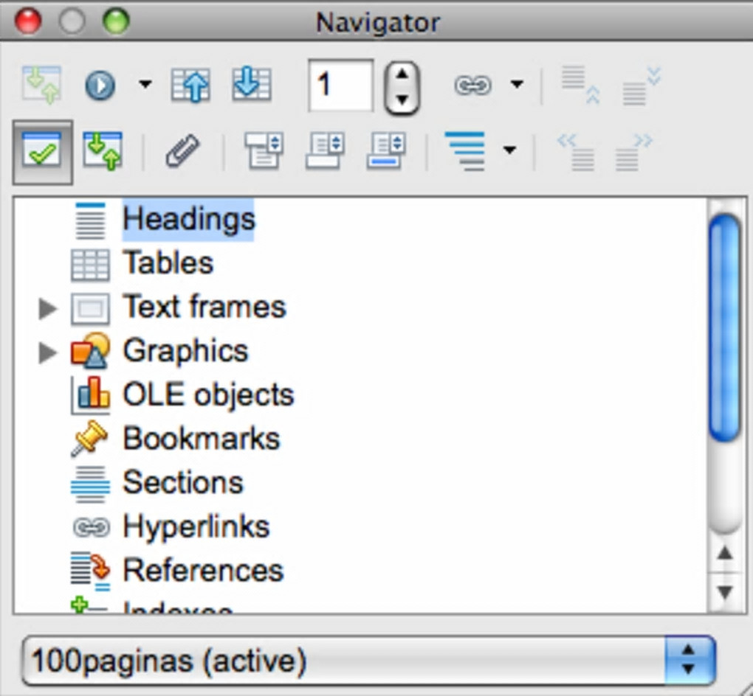Click the page number field

pyautogui.click(x=340, y=86)
